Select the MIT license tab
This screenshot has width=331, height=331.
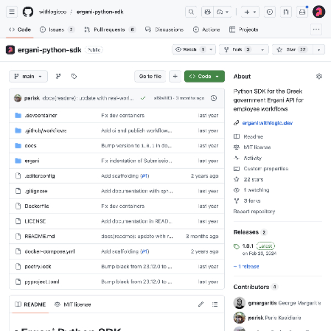(x=73, y=304)
